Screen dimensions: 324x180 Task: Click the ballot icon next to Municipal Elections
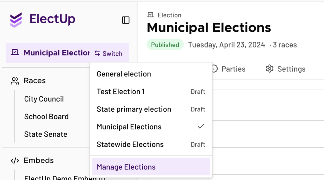coord(15,53)
